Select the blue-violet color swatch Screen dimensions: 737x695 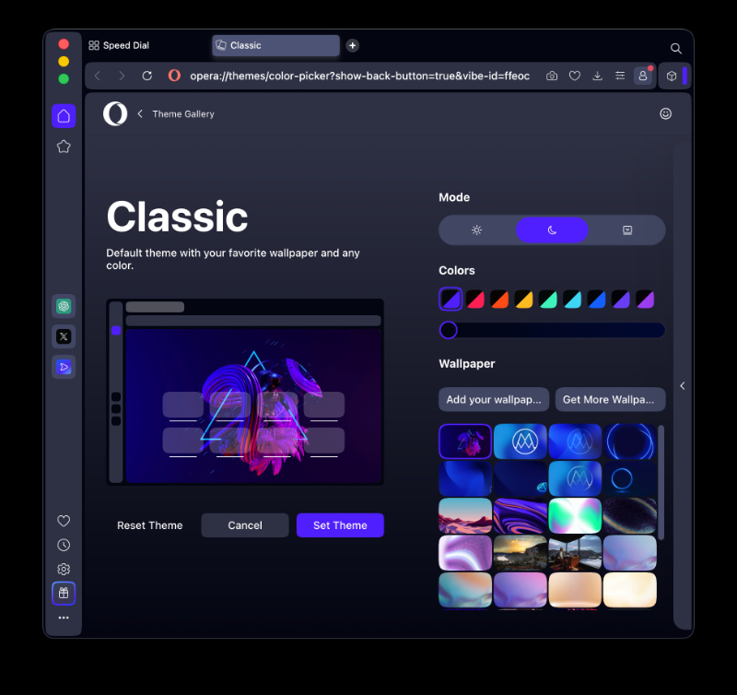tap(450, 299)
